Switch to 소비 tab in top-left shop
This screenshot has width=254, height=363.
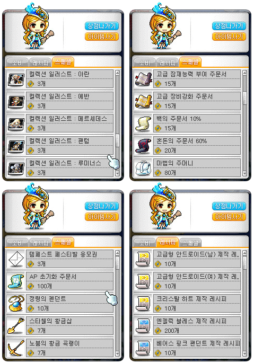coord(17,63)
